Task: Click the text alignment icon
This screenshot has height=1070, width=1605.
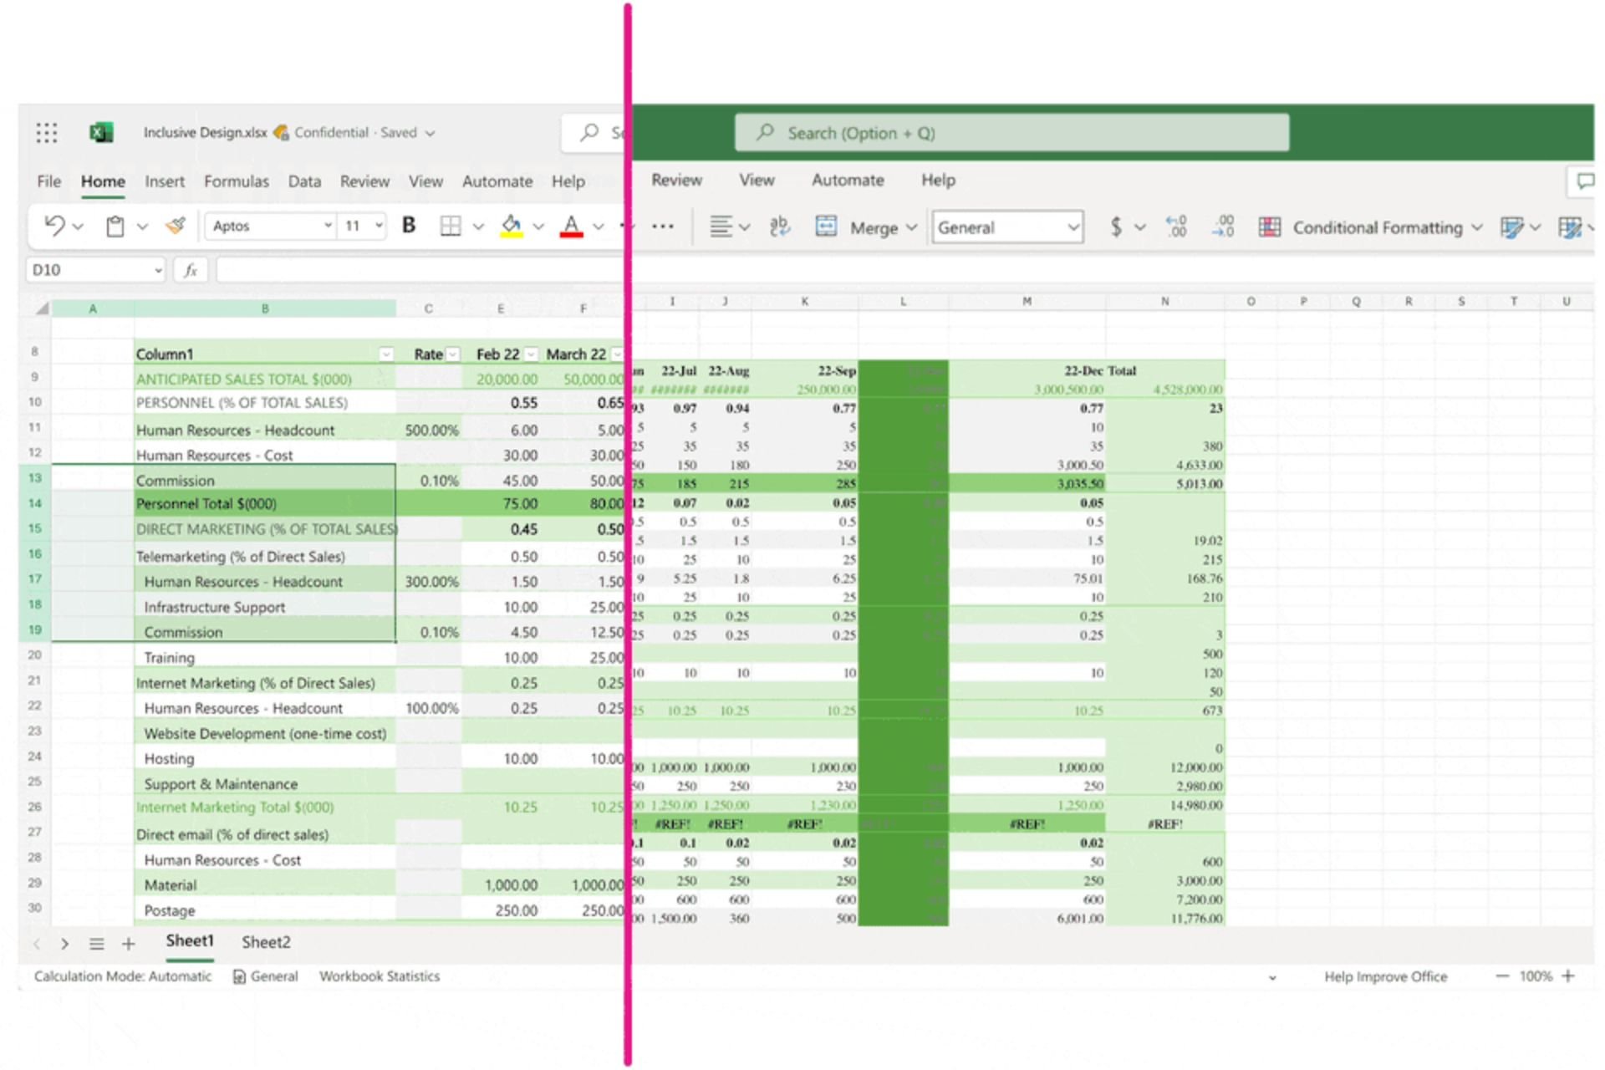Action: tap(721, 227)
